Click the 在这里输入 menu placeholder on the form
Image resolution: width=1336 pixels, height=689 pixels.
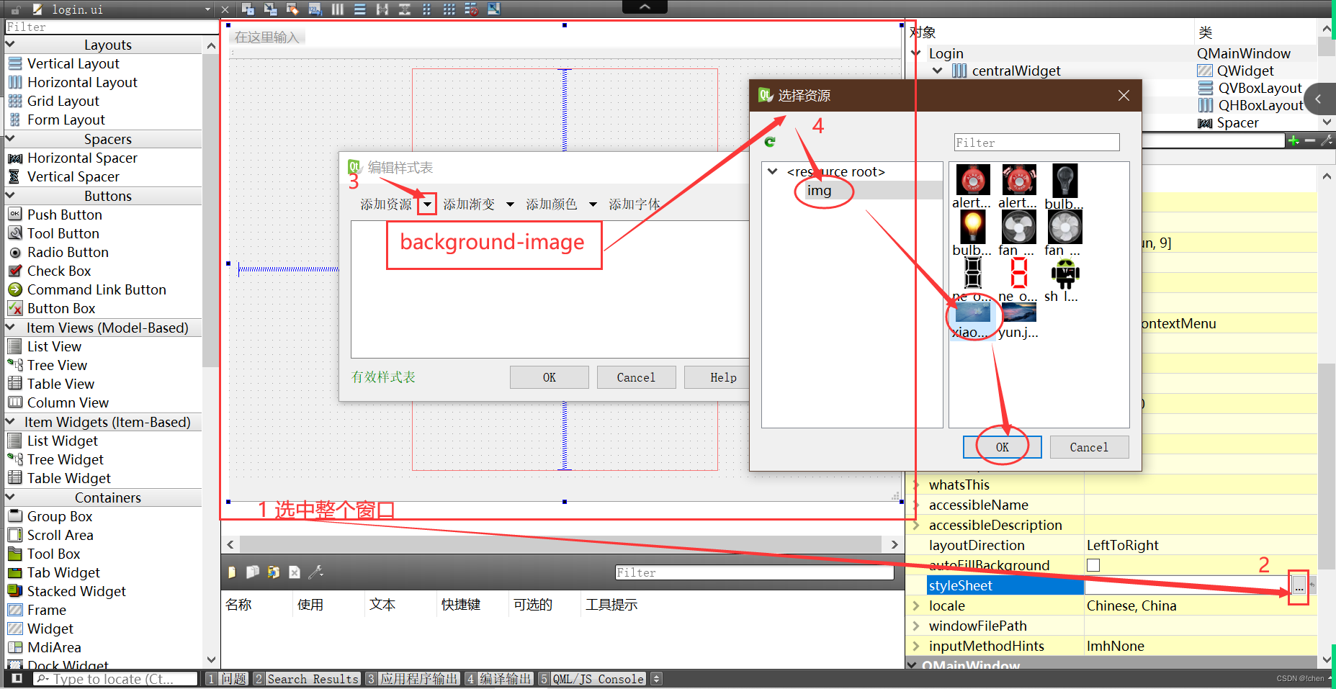(x=266, y=37)
